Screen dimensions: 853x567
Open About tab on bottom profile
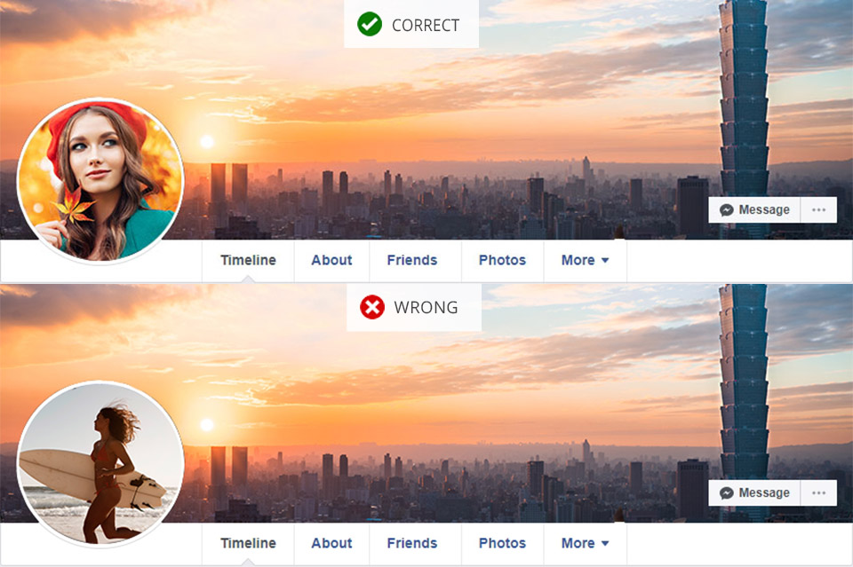pos(331,544)
